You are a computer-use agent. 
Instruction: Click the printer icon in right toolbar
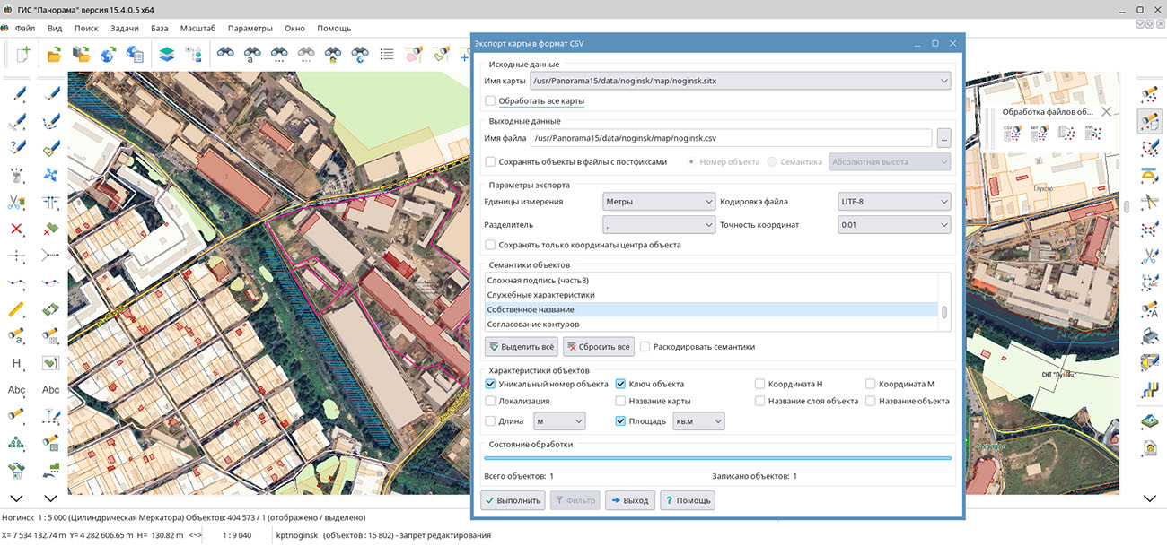(x=1149, y=336)
